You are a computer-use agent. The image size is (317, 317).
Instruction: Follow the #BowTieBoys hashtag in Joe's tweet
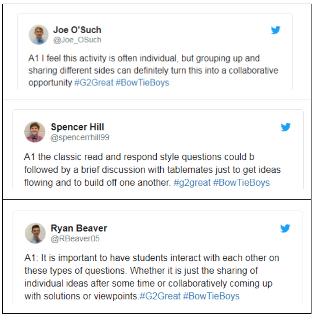coord(142,83)
